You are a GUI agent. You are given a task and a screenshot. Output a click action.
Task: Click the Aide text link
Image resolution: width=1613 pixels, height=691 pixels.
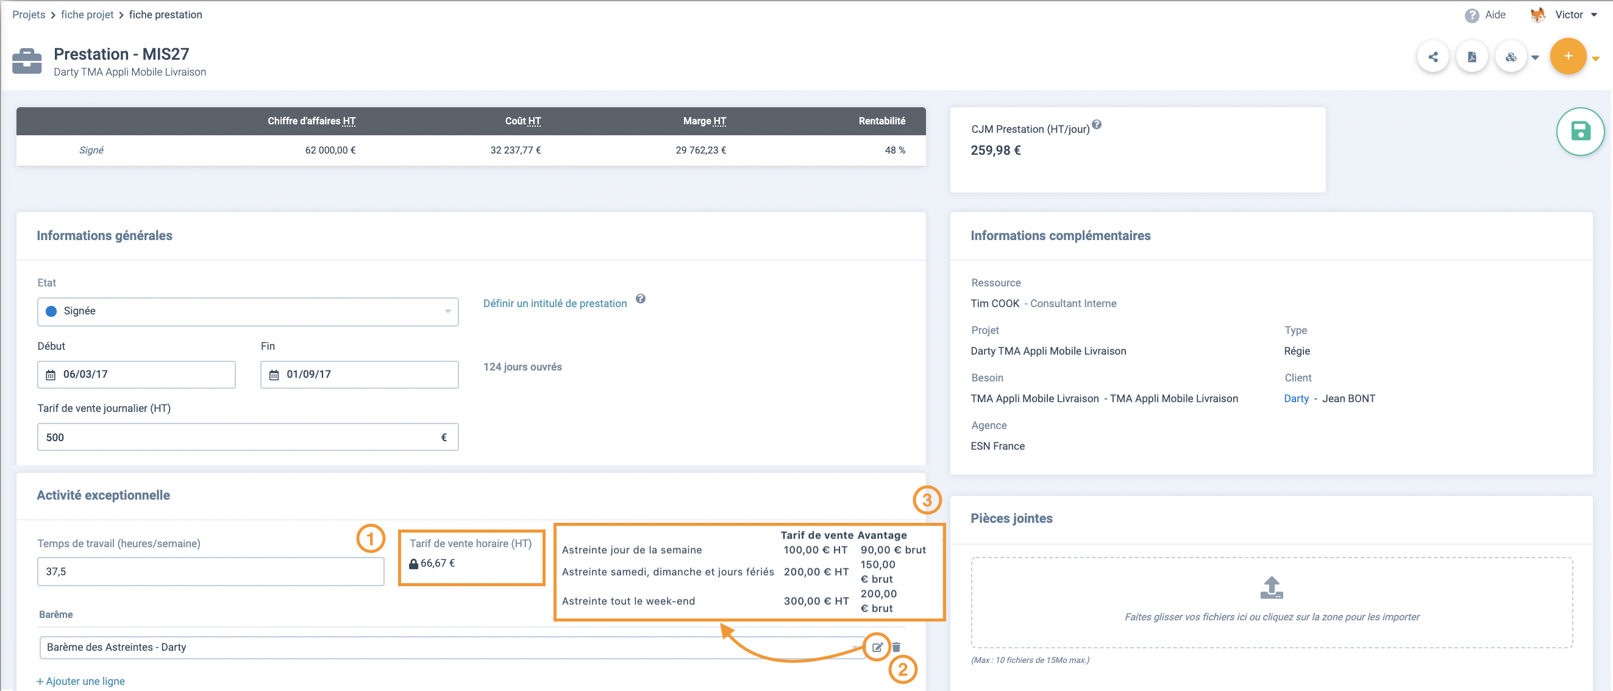(x=1495, y=15)
